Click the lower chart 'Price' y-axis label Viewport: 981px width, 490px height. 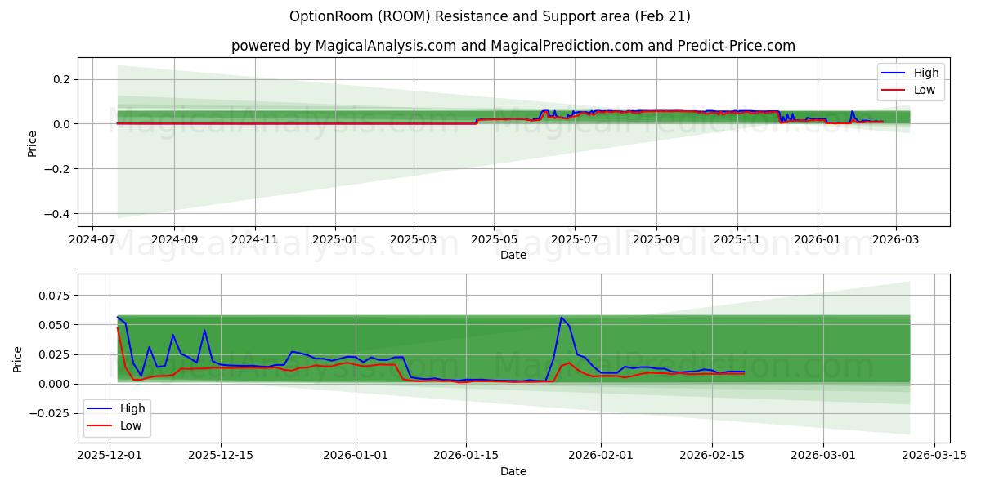pos(19,359)
